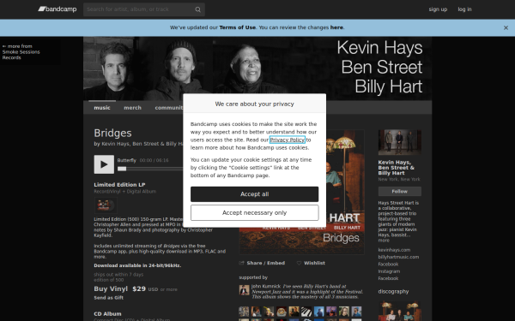Click Send as Gift under vinyl
Screen dimensions: 515x321
(x=109, y=298)
